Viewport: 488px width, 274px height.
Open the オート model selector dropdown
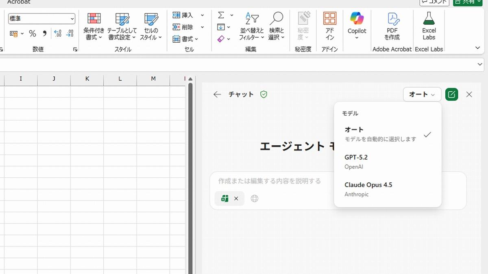point(422,95)
